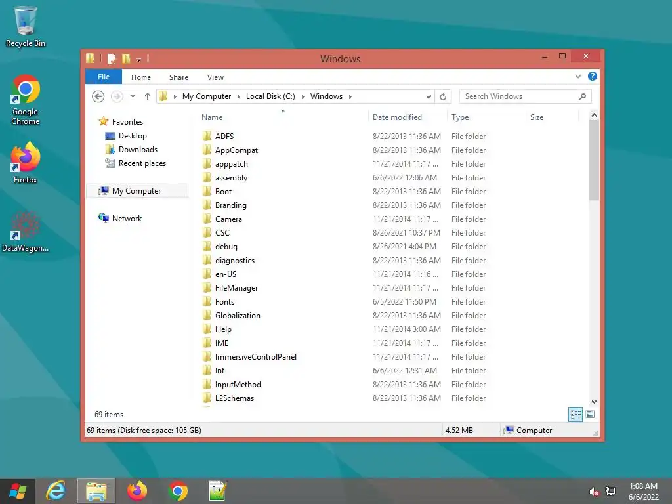The image size is (672, 504).
Task: Select the AppCompat folder icon
Action: [207, 150]
